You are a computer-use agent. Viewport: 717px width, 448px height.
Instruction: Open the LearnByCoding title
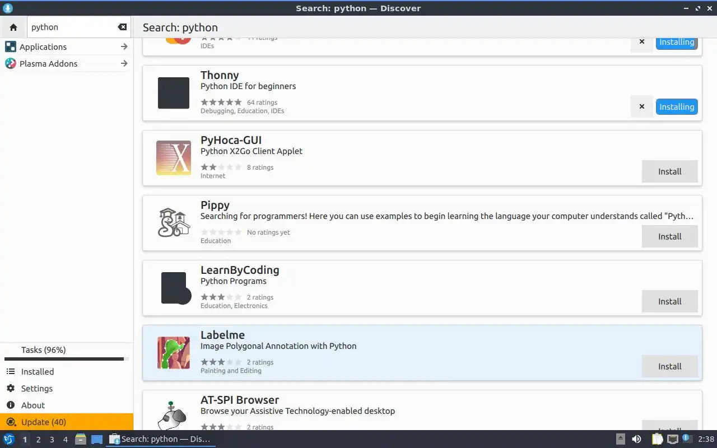pyautogui.click(x=240, y=270)
